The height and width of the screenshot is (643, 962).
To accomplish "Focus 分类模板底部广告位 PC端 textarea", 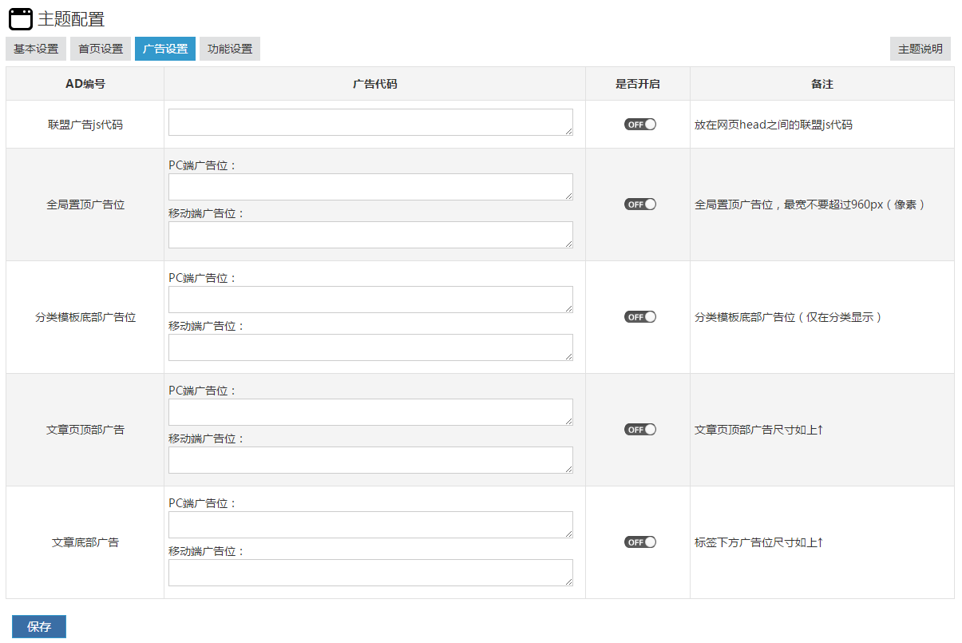I will click(x=370, y=300).
